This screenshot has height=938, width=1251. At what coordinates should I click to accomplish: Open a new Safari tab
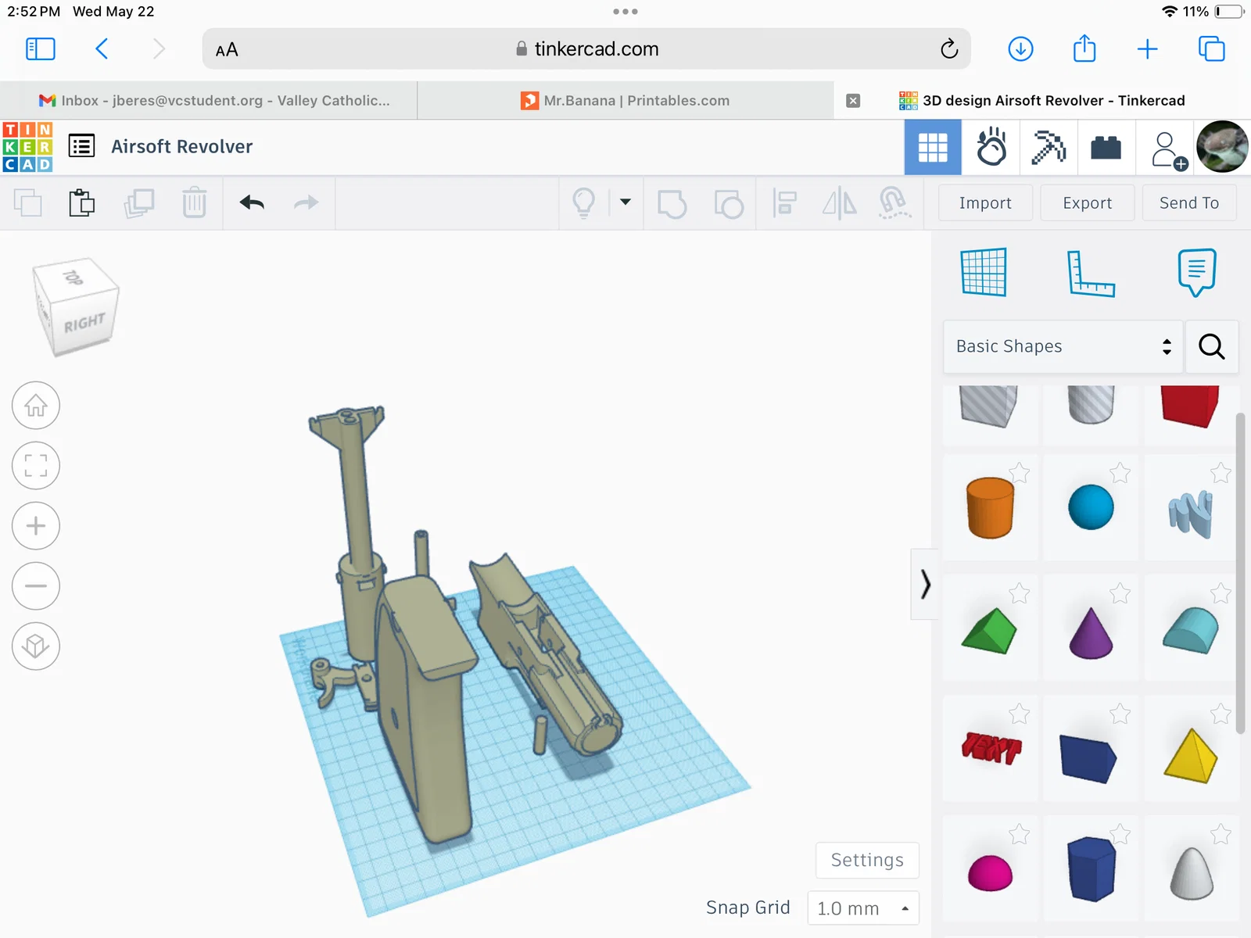(1147, 49)
